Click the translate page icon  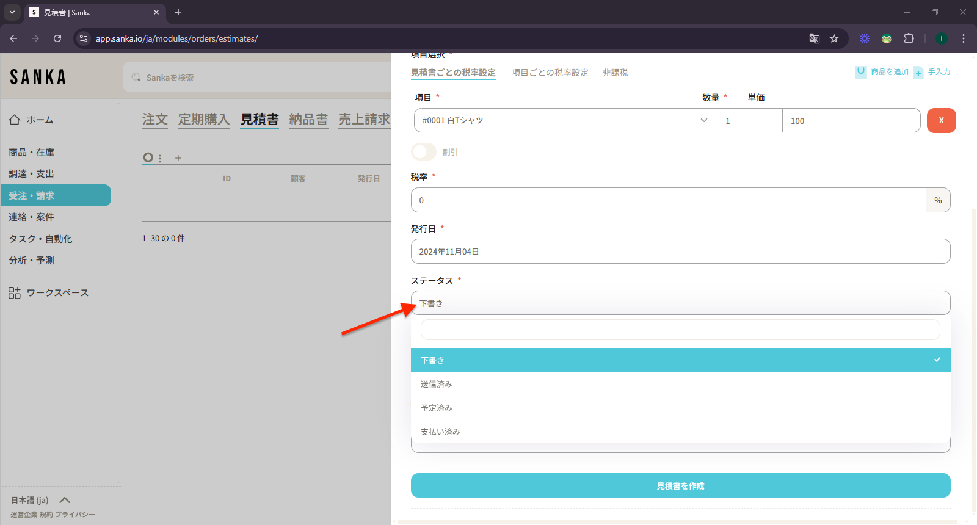[x=814, y=38]
